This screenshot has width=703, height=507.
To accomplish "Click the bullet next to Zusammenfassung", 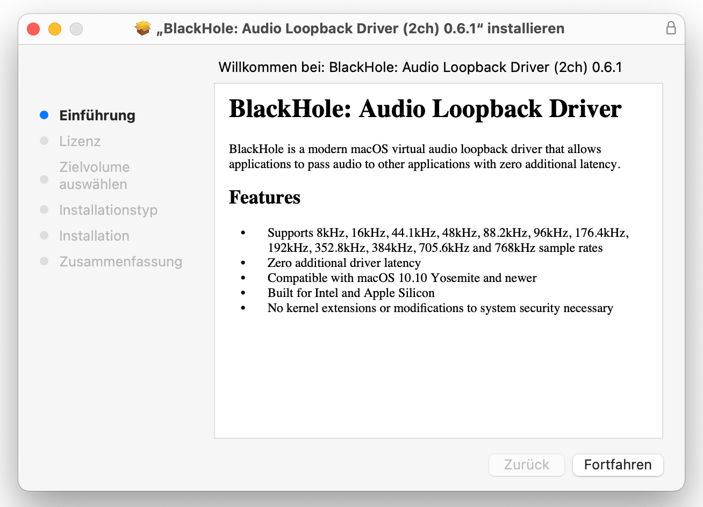I will click(x=44, y=261).
